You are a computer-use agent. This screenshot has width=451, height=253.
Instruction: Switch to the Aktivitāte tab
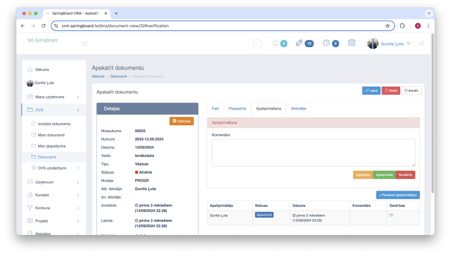pos(298,109)
